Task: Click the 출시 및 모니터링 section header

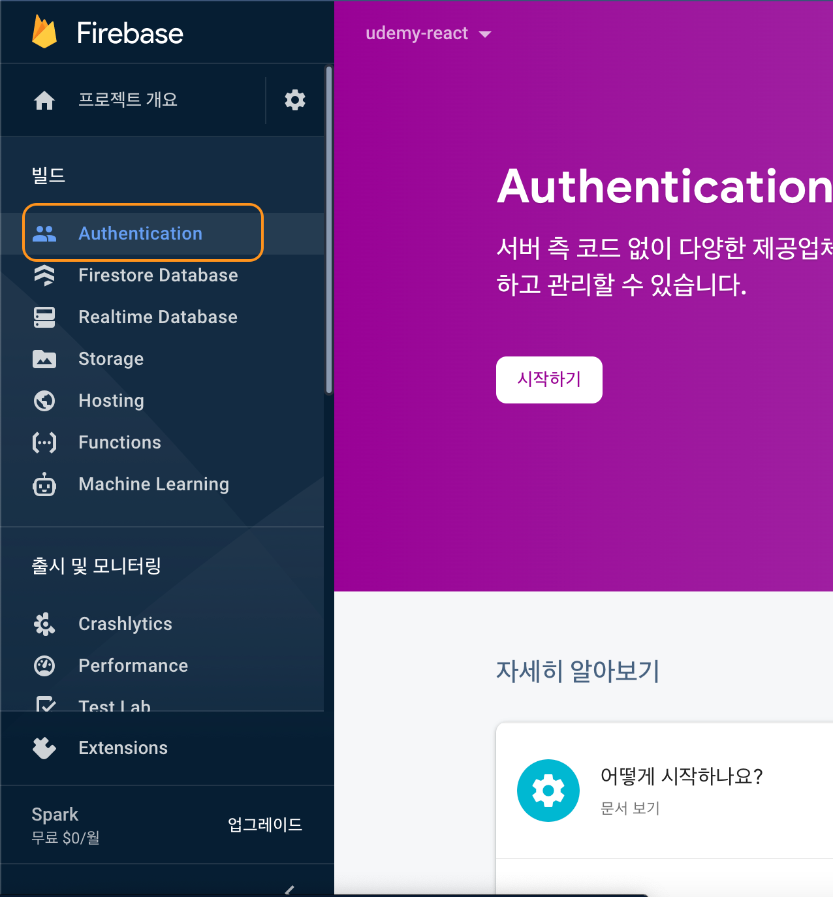Action: tap(96, 565)
